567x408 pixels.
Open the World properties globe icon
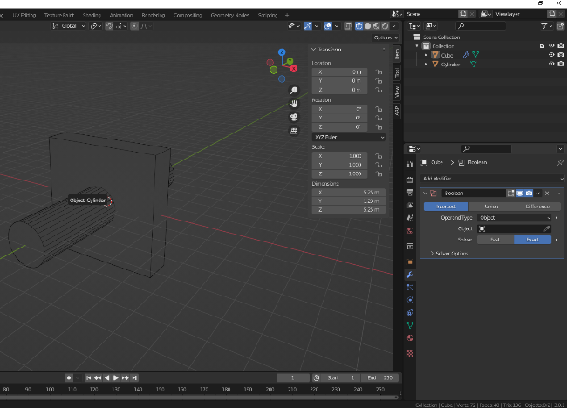pyautogui.click(x=410, y=230)
